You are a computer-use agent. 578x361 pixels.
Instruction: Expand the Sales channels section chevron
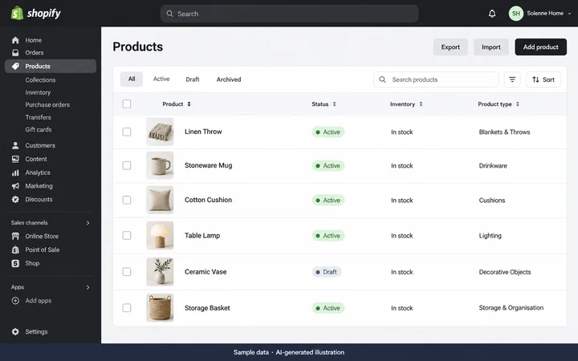[x=88, y=223]
